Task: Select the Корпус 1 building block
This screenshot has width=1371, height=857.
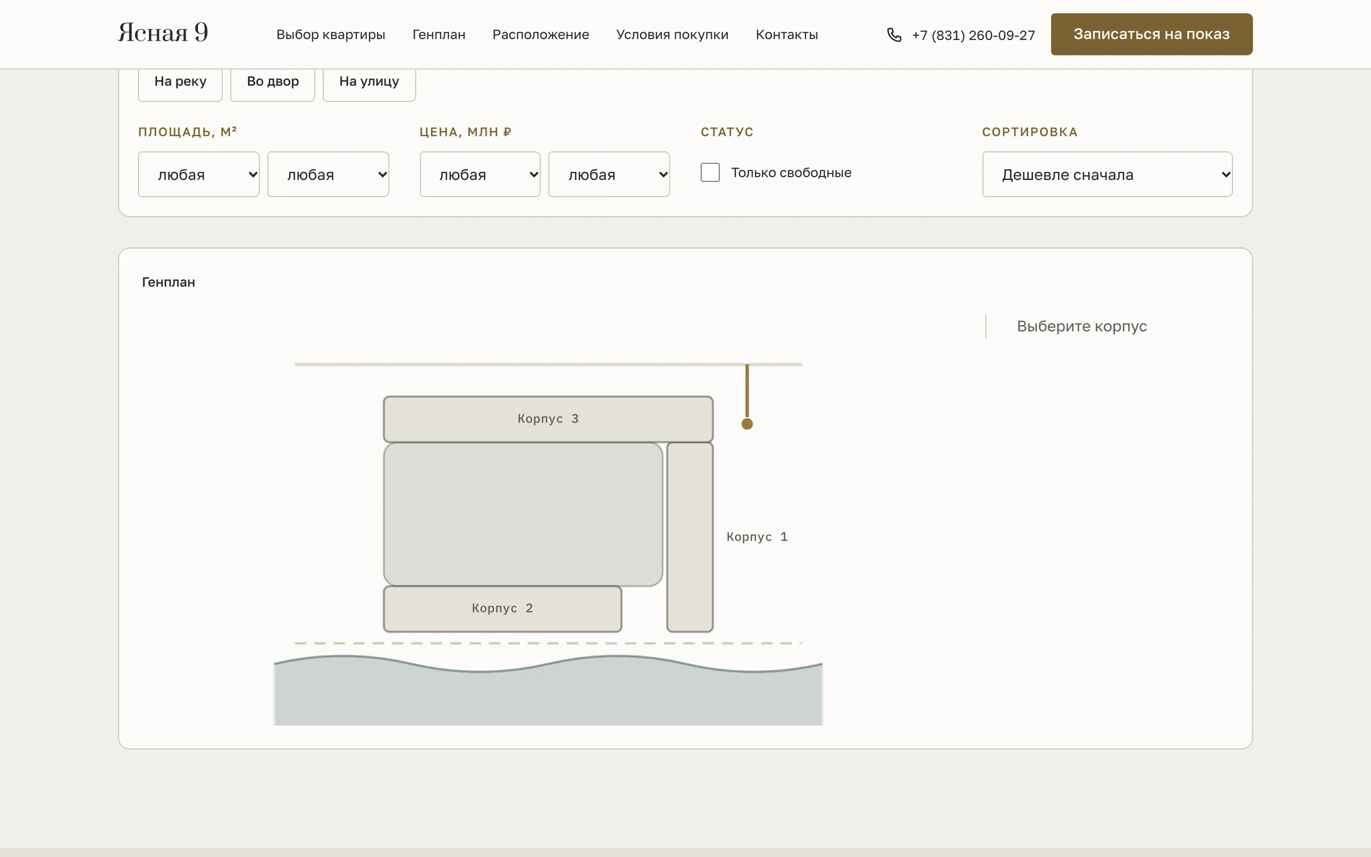Action: [x=690, y=537]
